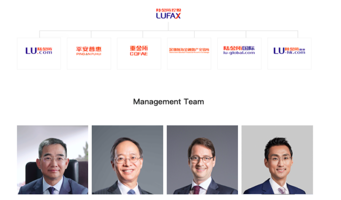Click the 重金所 Chinese characters

[139, 48]
